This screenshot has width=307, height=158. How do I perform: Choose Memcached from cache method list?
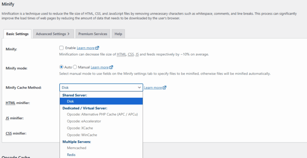click(76, 148)
